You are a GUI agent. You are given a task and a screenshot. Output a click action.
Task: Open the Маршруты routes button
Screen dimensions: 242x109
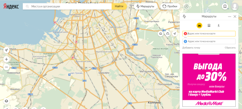tap(146, 6)
